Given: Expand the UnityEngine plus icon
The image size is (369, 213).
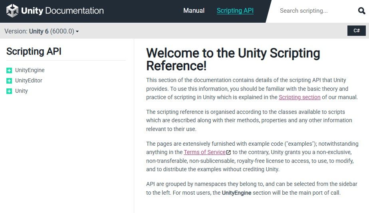Looking at the screenshot, I should point(9,70).
